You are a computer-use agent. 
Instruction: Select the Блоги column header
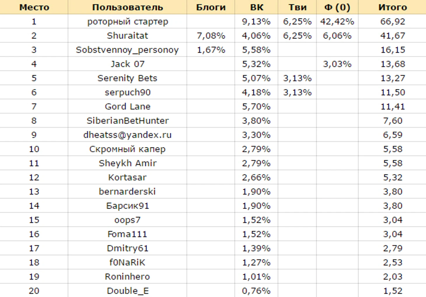pyautogui.click(x=211, y=7)
